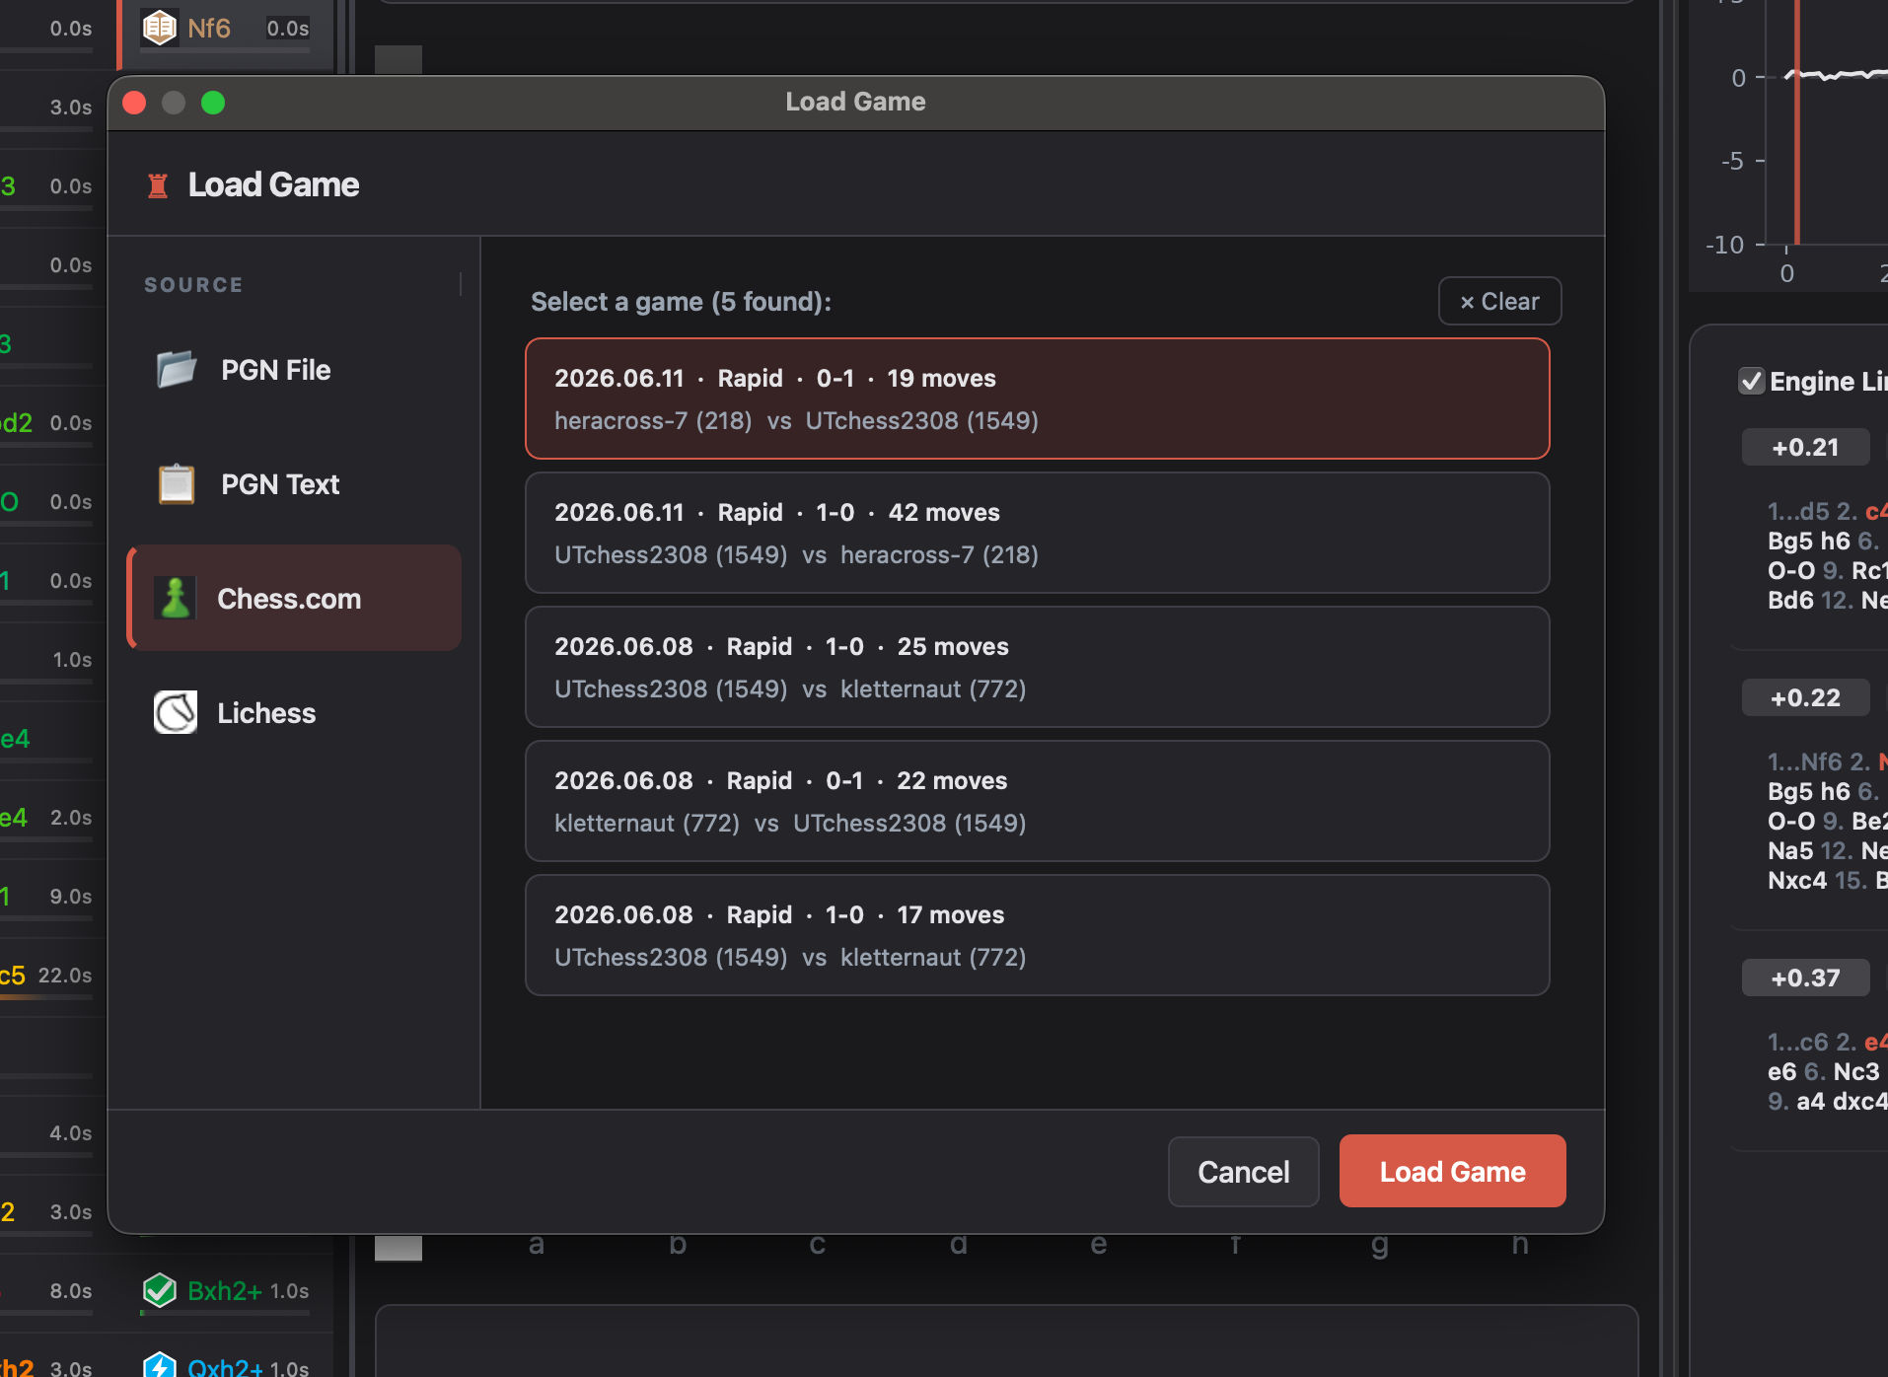Image resolution: width=1888 pixels, height=1377 pixels.
Task: Click the 1...Nf6 engine line
Action: pyautogui.click(x=1827, y=821)
